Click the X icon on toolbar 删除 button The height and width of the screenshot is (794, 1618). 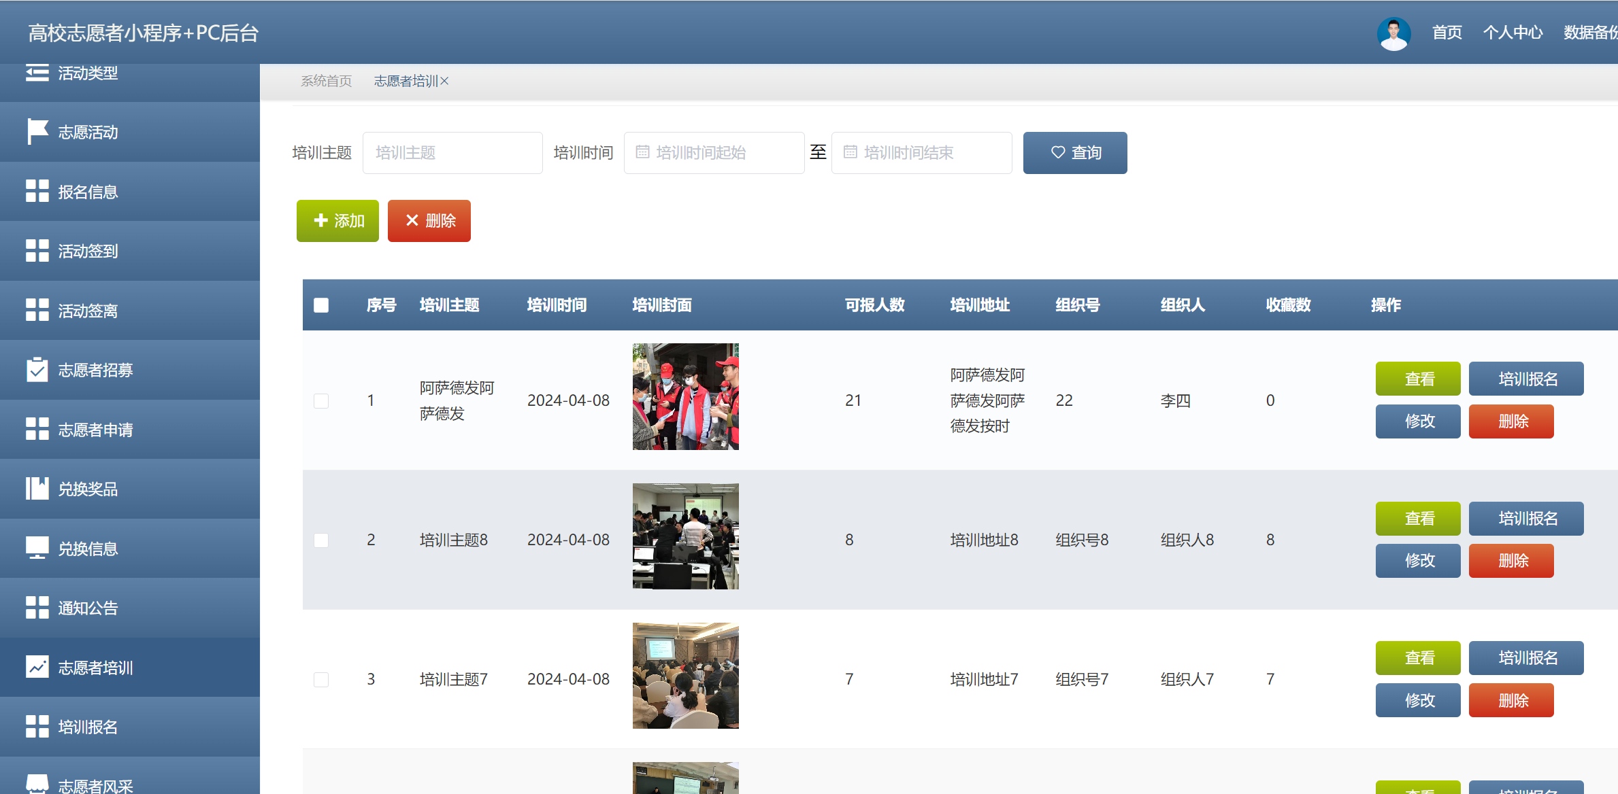(412, 220)
